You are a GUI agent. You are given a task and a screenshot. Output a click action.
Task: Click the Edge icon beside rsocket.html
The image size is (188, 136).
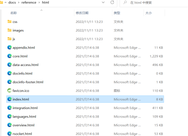(x=9, y=133)
